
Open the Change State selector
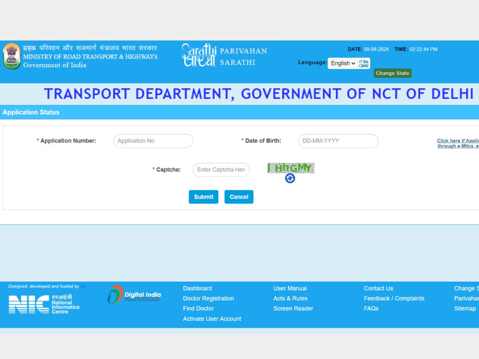tap(392, 73)
